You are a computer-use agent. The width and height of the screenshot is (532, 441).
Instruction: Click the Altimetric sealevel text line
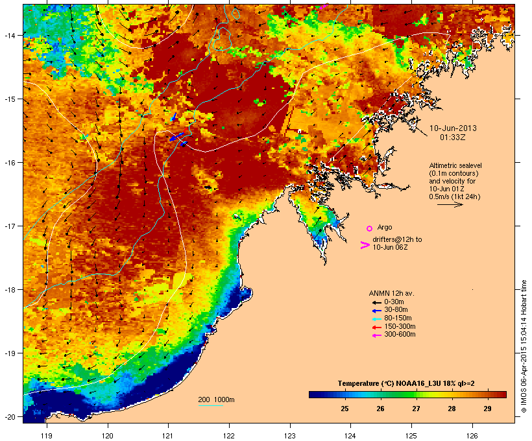point(455,165)
